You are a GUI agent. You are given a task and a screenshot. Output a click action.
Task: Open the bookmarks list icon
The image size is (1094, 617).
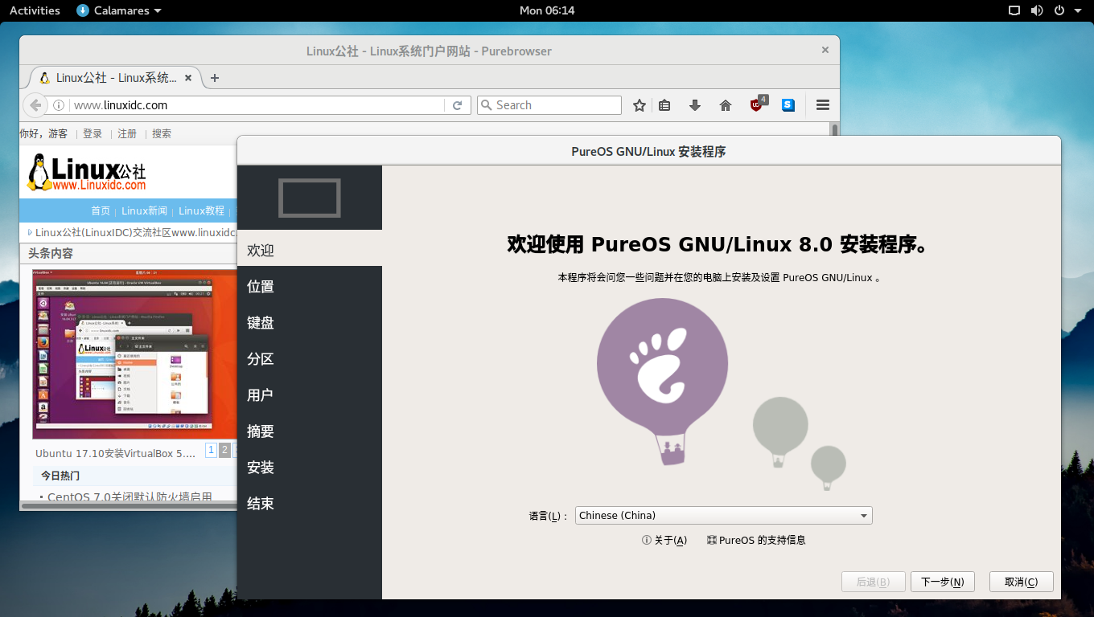[664, 105]
